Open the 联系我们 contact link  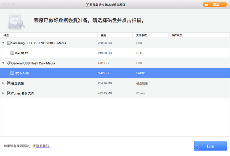click(42, 146)
